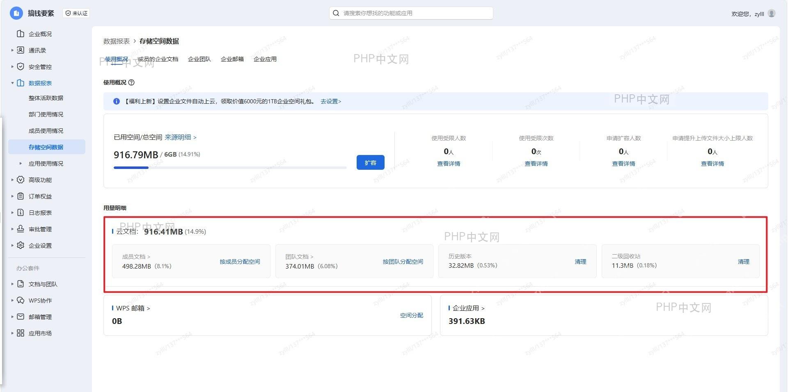788x392 pixels.
Task: Click the 邮箱管理 envelope icon
Action: (21, 317)
